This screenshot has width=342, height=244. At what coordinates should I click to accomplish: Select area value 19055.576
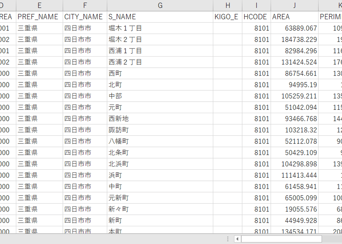click(x=295, y=209)
